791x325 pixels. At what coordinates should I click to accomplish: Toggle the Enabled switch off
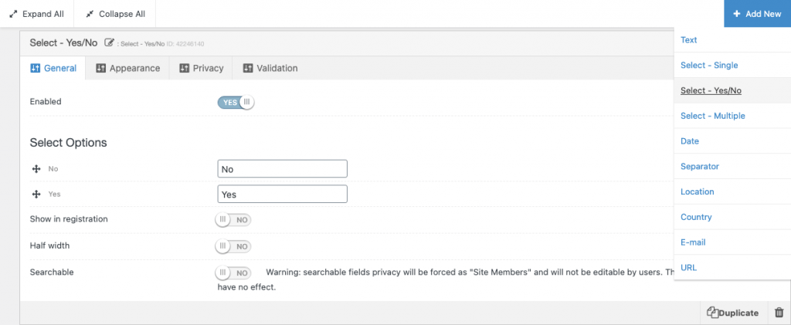click(x=236, y=103)
